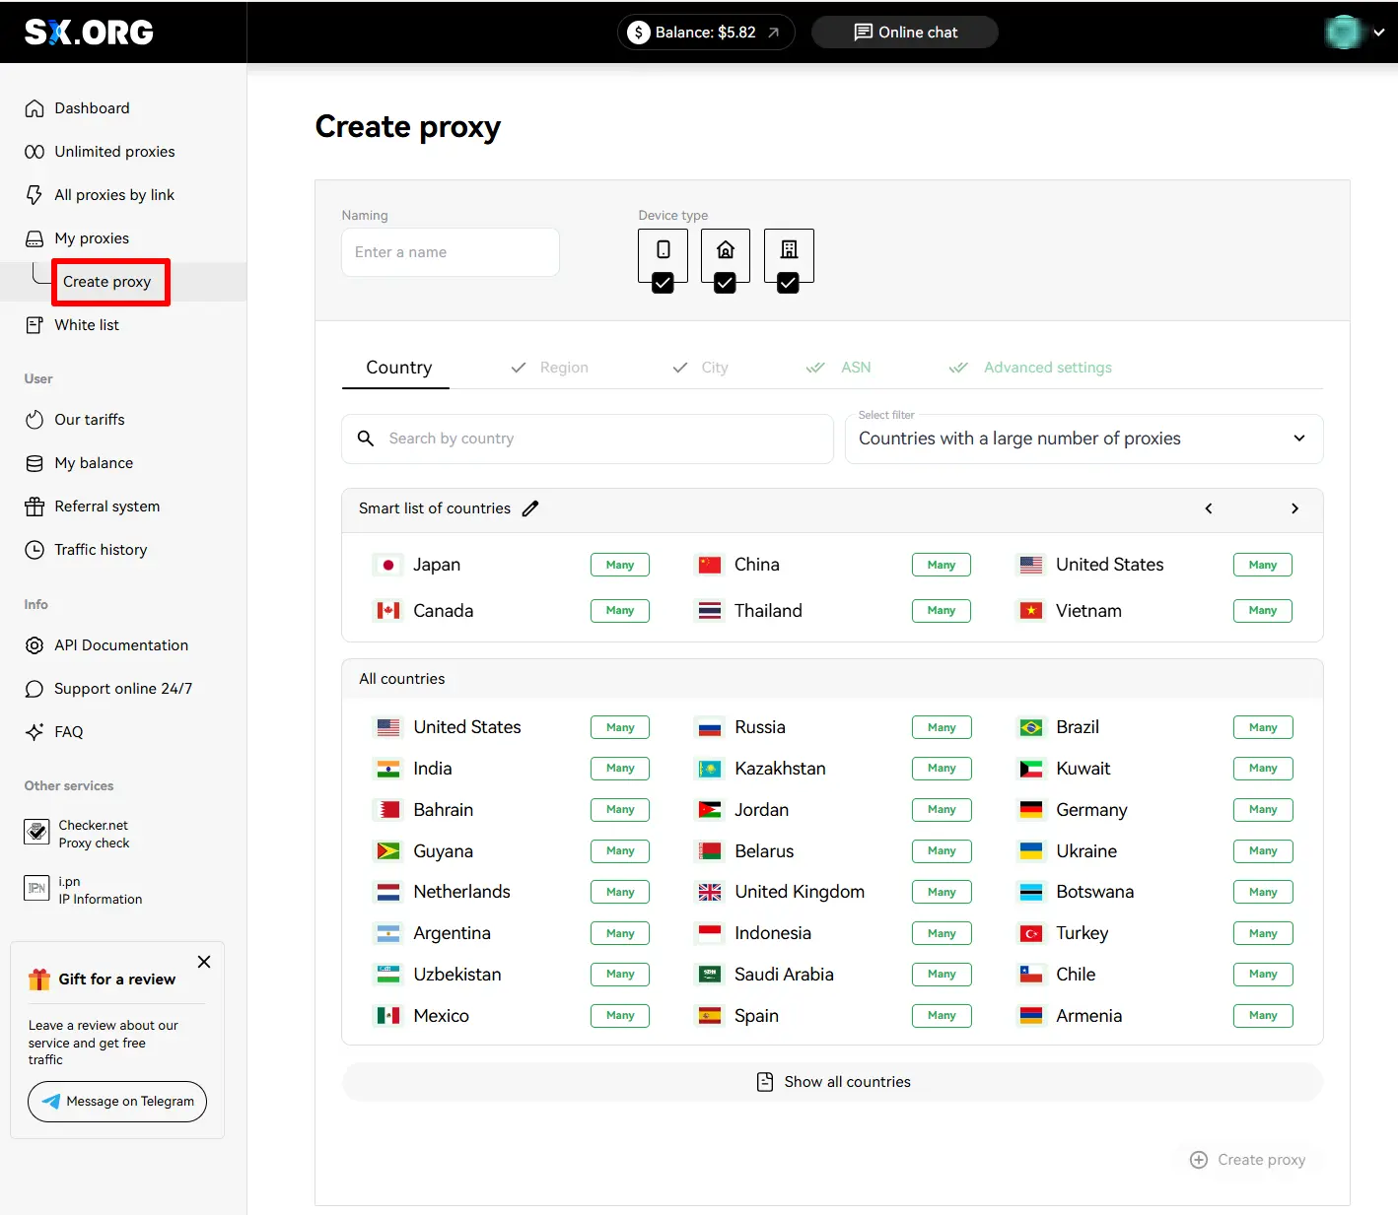Viewport: 1398px width, 1215px height.
Task: Open the user account dropdown menu
Action: (x=1356, y=33)
